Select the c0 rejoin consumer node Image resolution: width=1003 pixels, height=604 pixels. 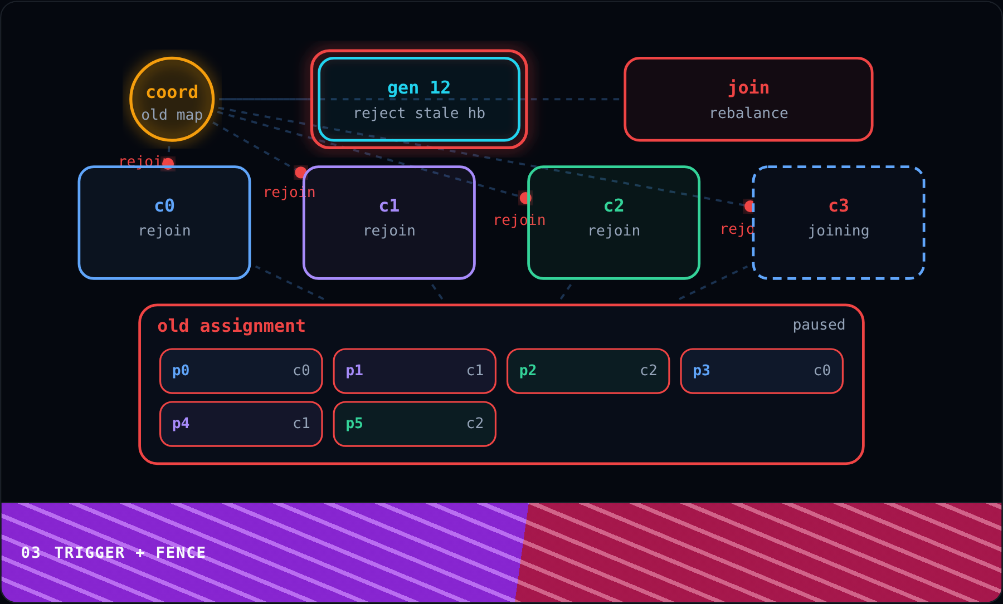(x=164, y=223)
